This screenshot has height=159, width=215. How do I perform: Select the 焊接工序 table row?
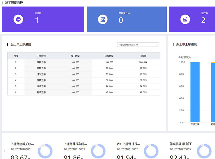(83, 62)
